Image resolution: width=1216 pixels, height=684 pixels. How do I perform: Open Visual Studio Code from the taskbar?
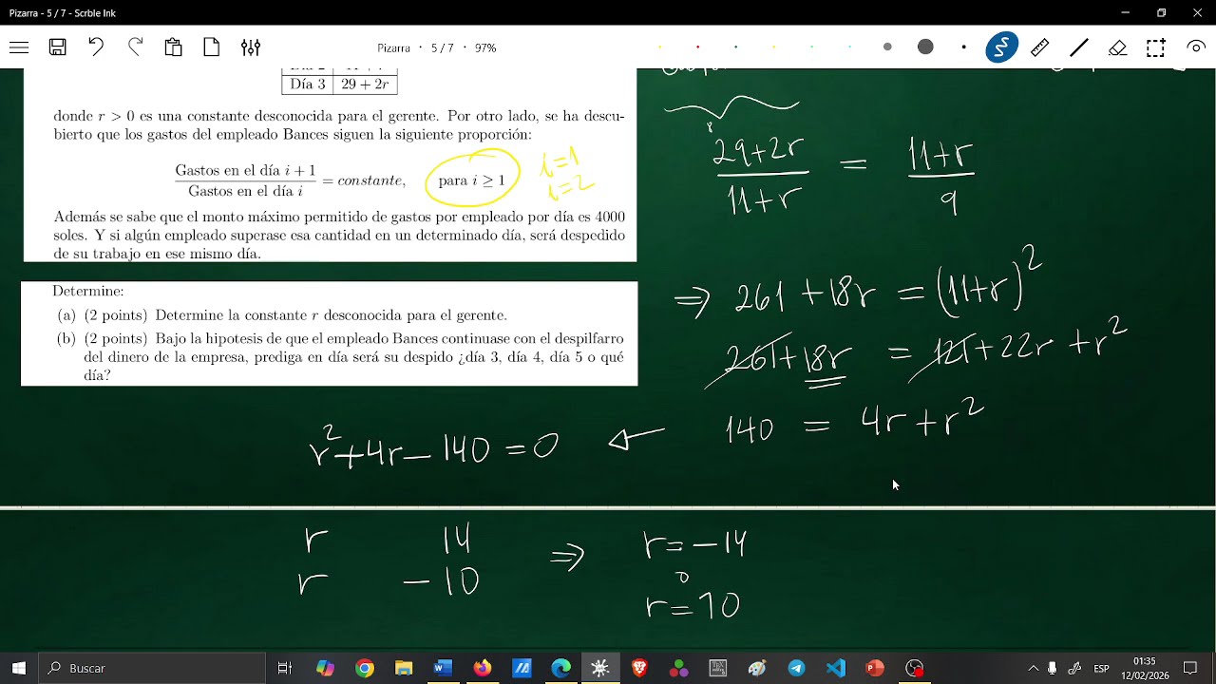pos(836,668)
